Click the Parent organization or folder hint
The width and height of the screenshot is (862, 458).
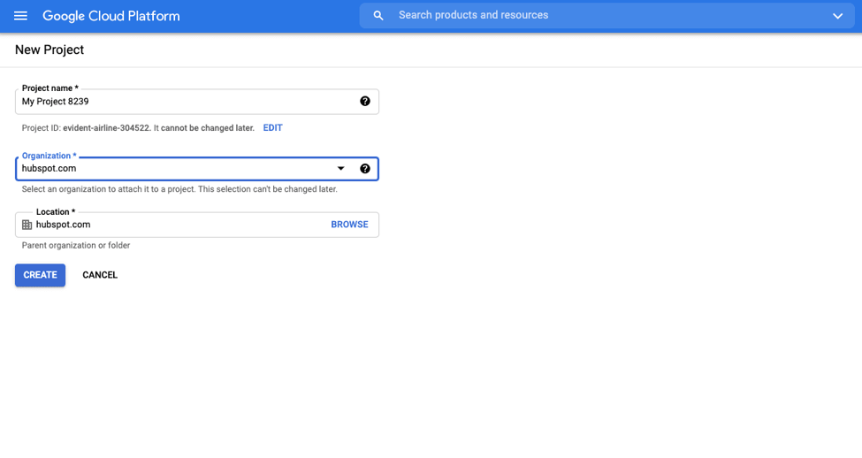point(76,245)
